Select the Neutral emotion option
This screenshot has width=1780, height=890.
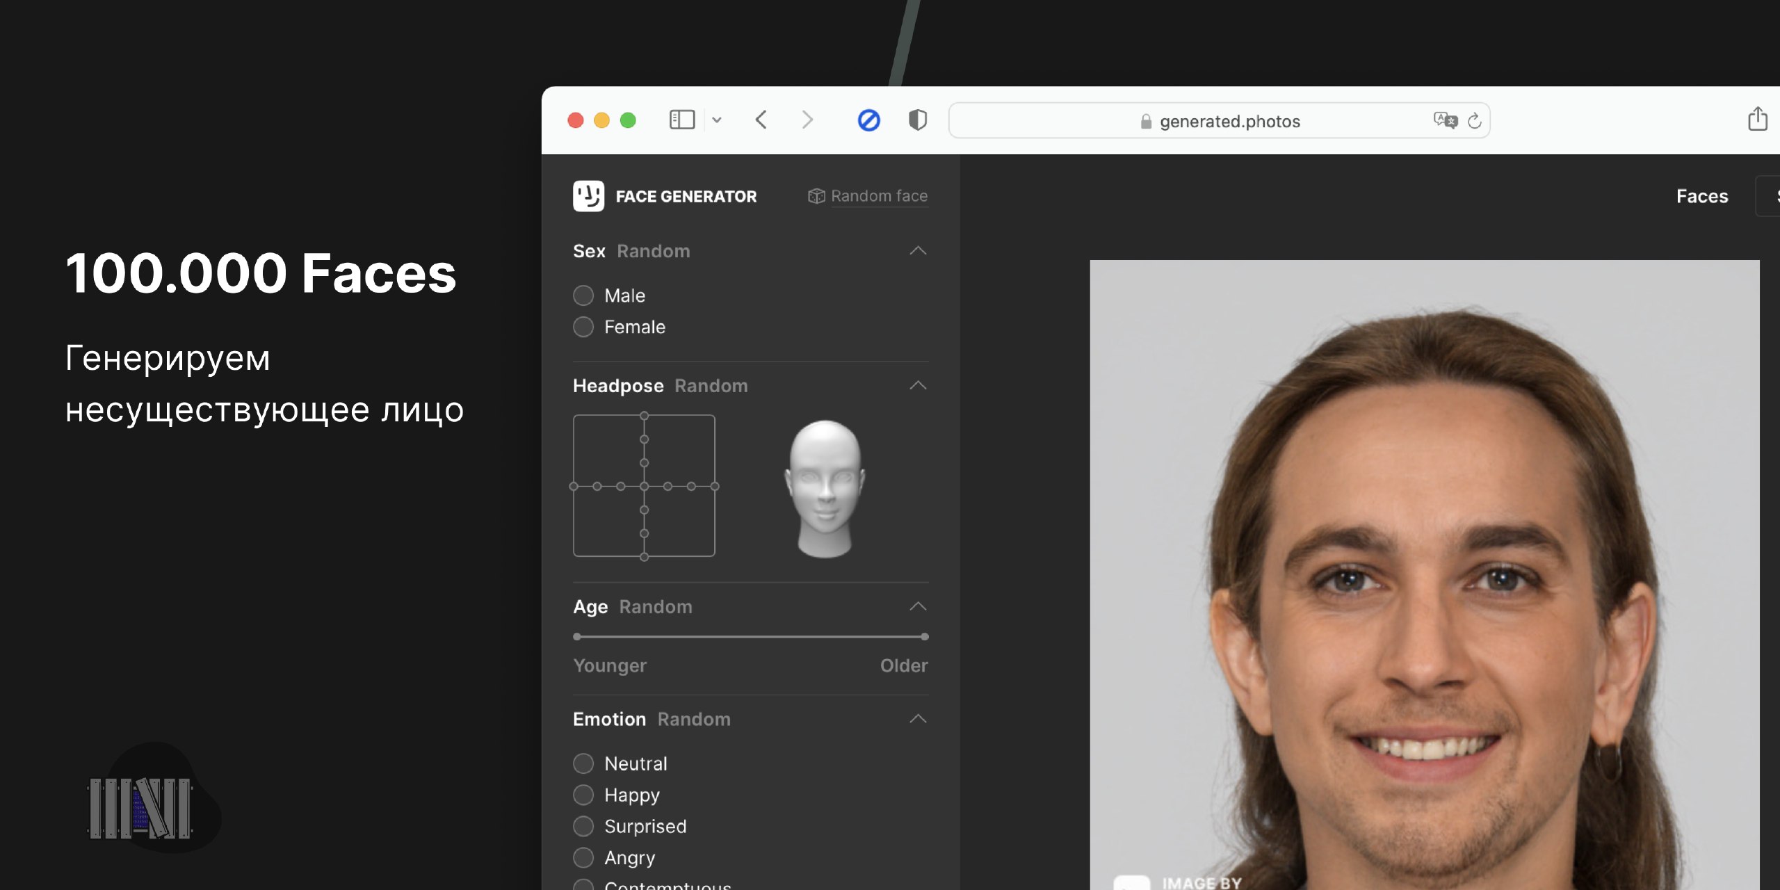tap(583, 763)
